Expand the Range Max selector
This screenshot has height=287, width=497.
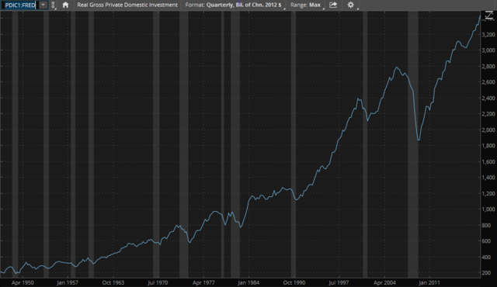point(305,5)
